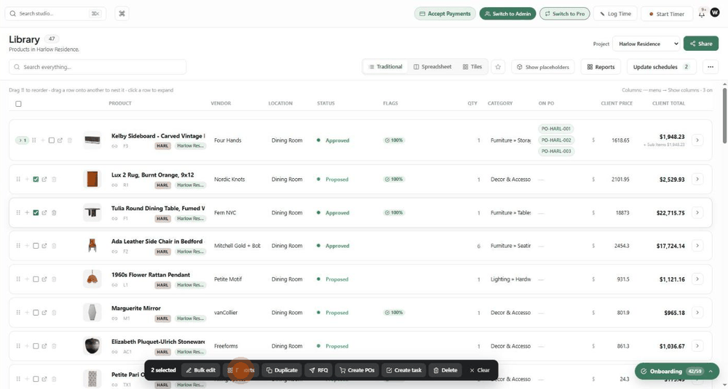Open the W user avatar menu

[x=714, y=13]
